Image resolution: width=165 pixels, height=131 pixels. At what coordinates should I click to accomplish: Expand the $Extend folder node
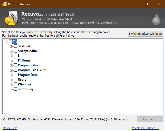click(x=11, y=46)
